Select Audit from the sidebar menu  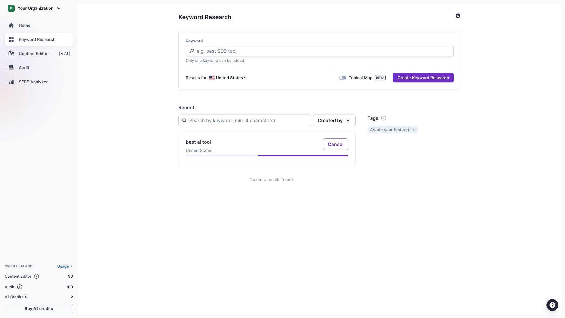24,67
